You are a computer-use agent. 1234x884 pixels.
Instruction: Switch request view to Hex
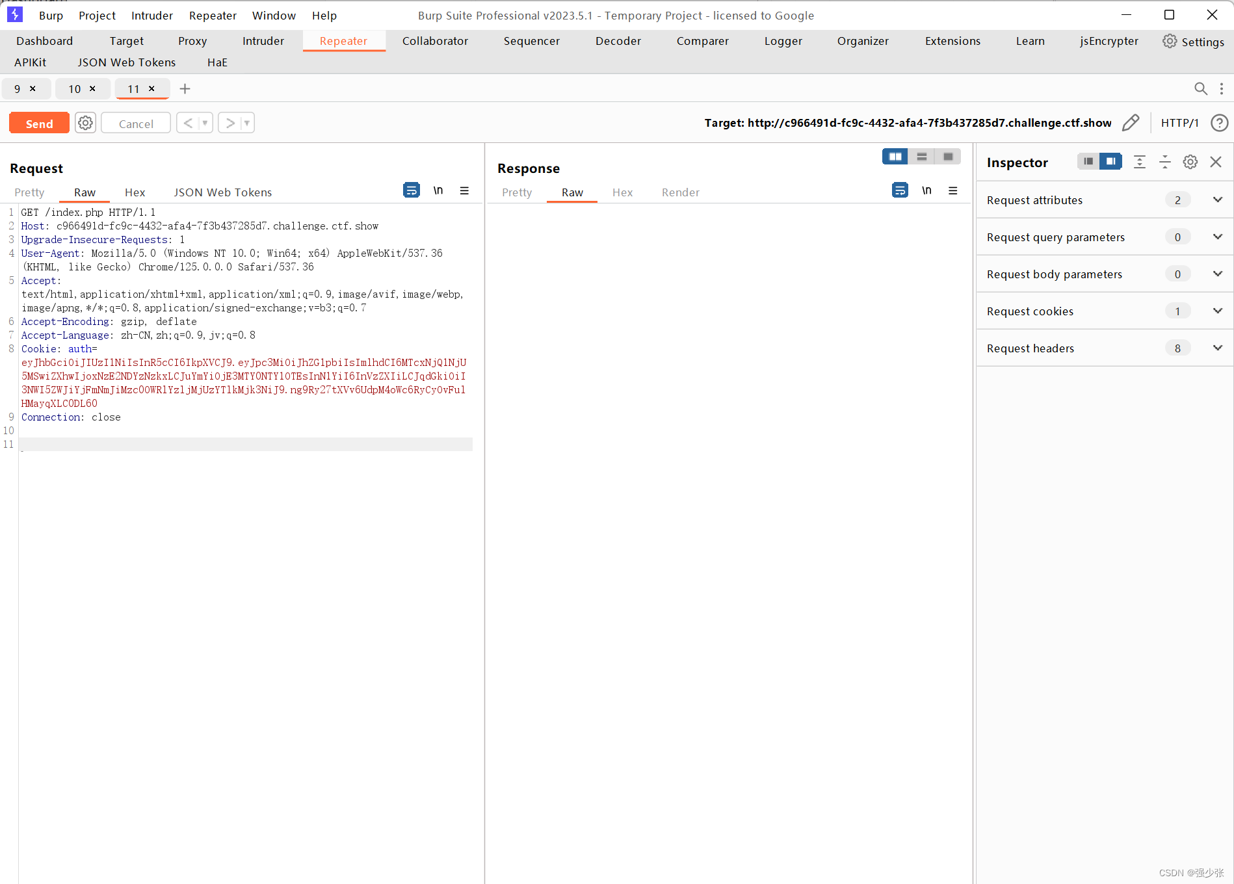[135, 192]
